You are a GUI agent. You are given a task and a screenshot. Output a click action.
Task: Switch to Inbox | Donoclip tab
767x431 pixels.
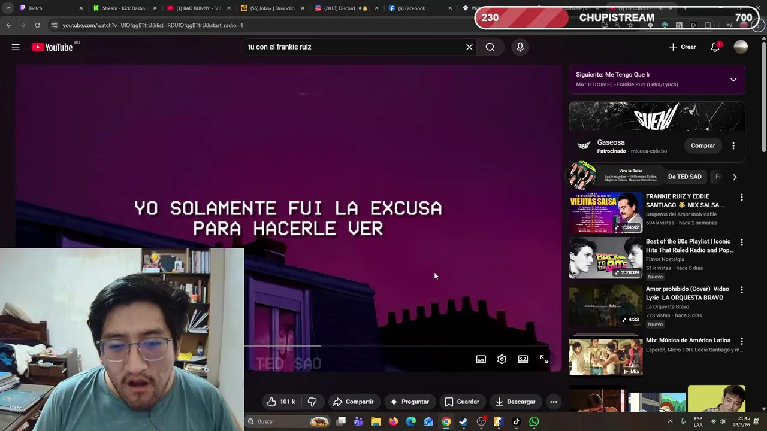pyautogui.click(x=272, y=8)
